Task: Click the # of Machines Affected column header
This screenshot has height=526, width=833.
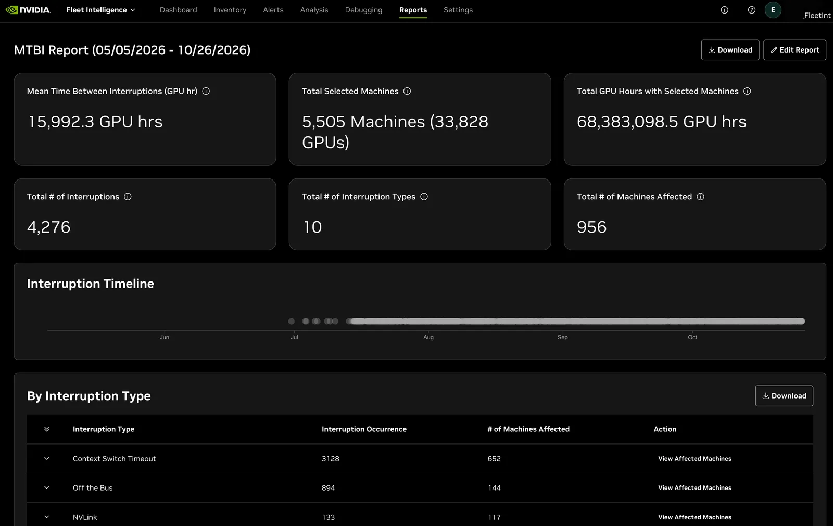Action: tap(528, 429)
